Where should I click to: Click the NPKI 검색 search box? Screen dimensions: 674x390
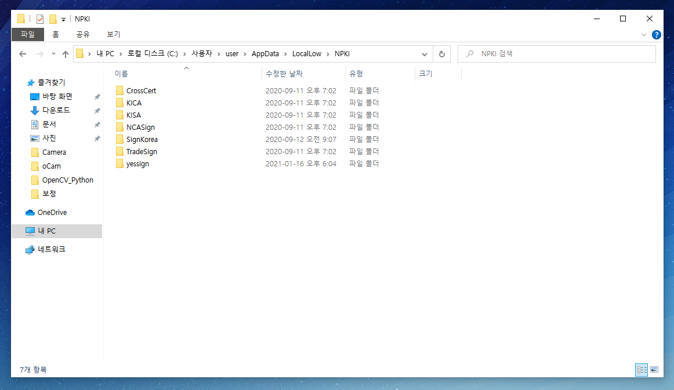557,54
